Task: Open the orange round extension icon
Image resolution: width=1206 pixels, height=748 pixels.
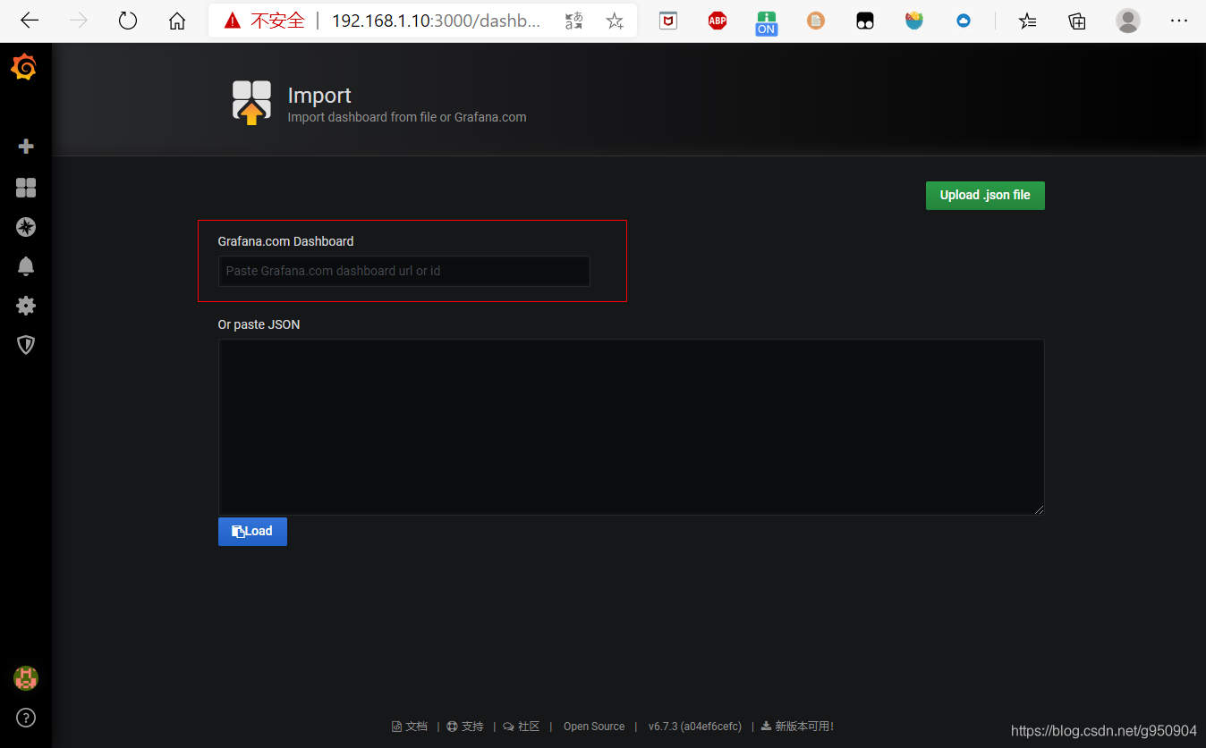Action: coord(816,21)
